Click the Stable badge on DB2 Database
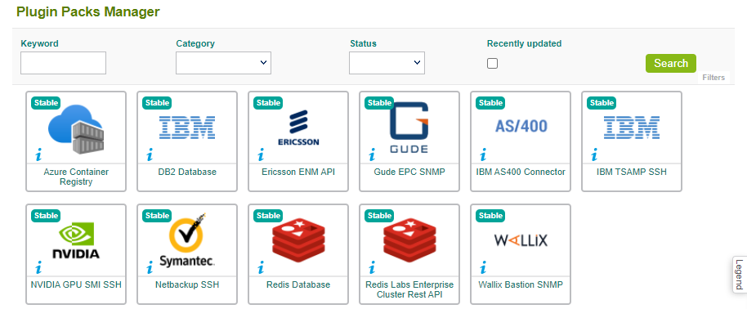 [157, 102]
